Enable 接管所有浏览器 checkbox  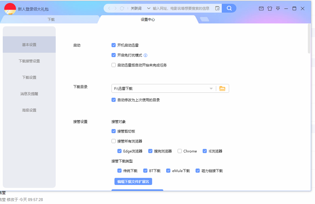(114, 141)
